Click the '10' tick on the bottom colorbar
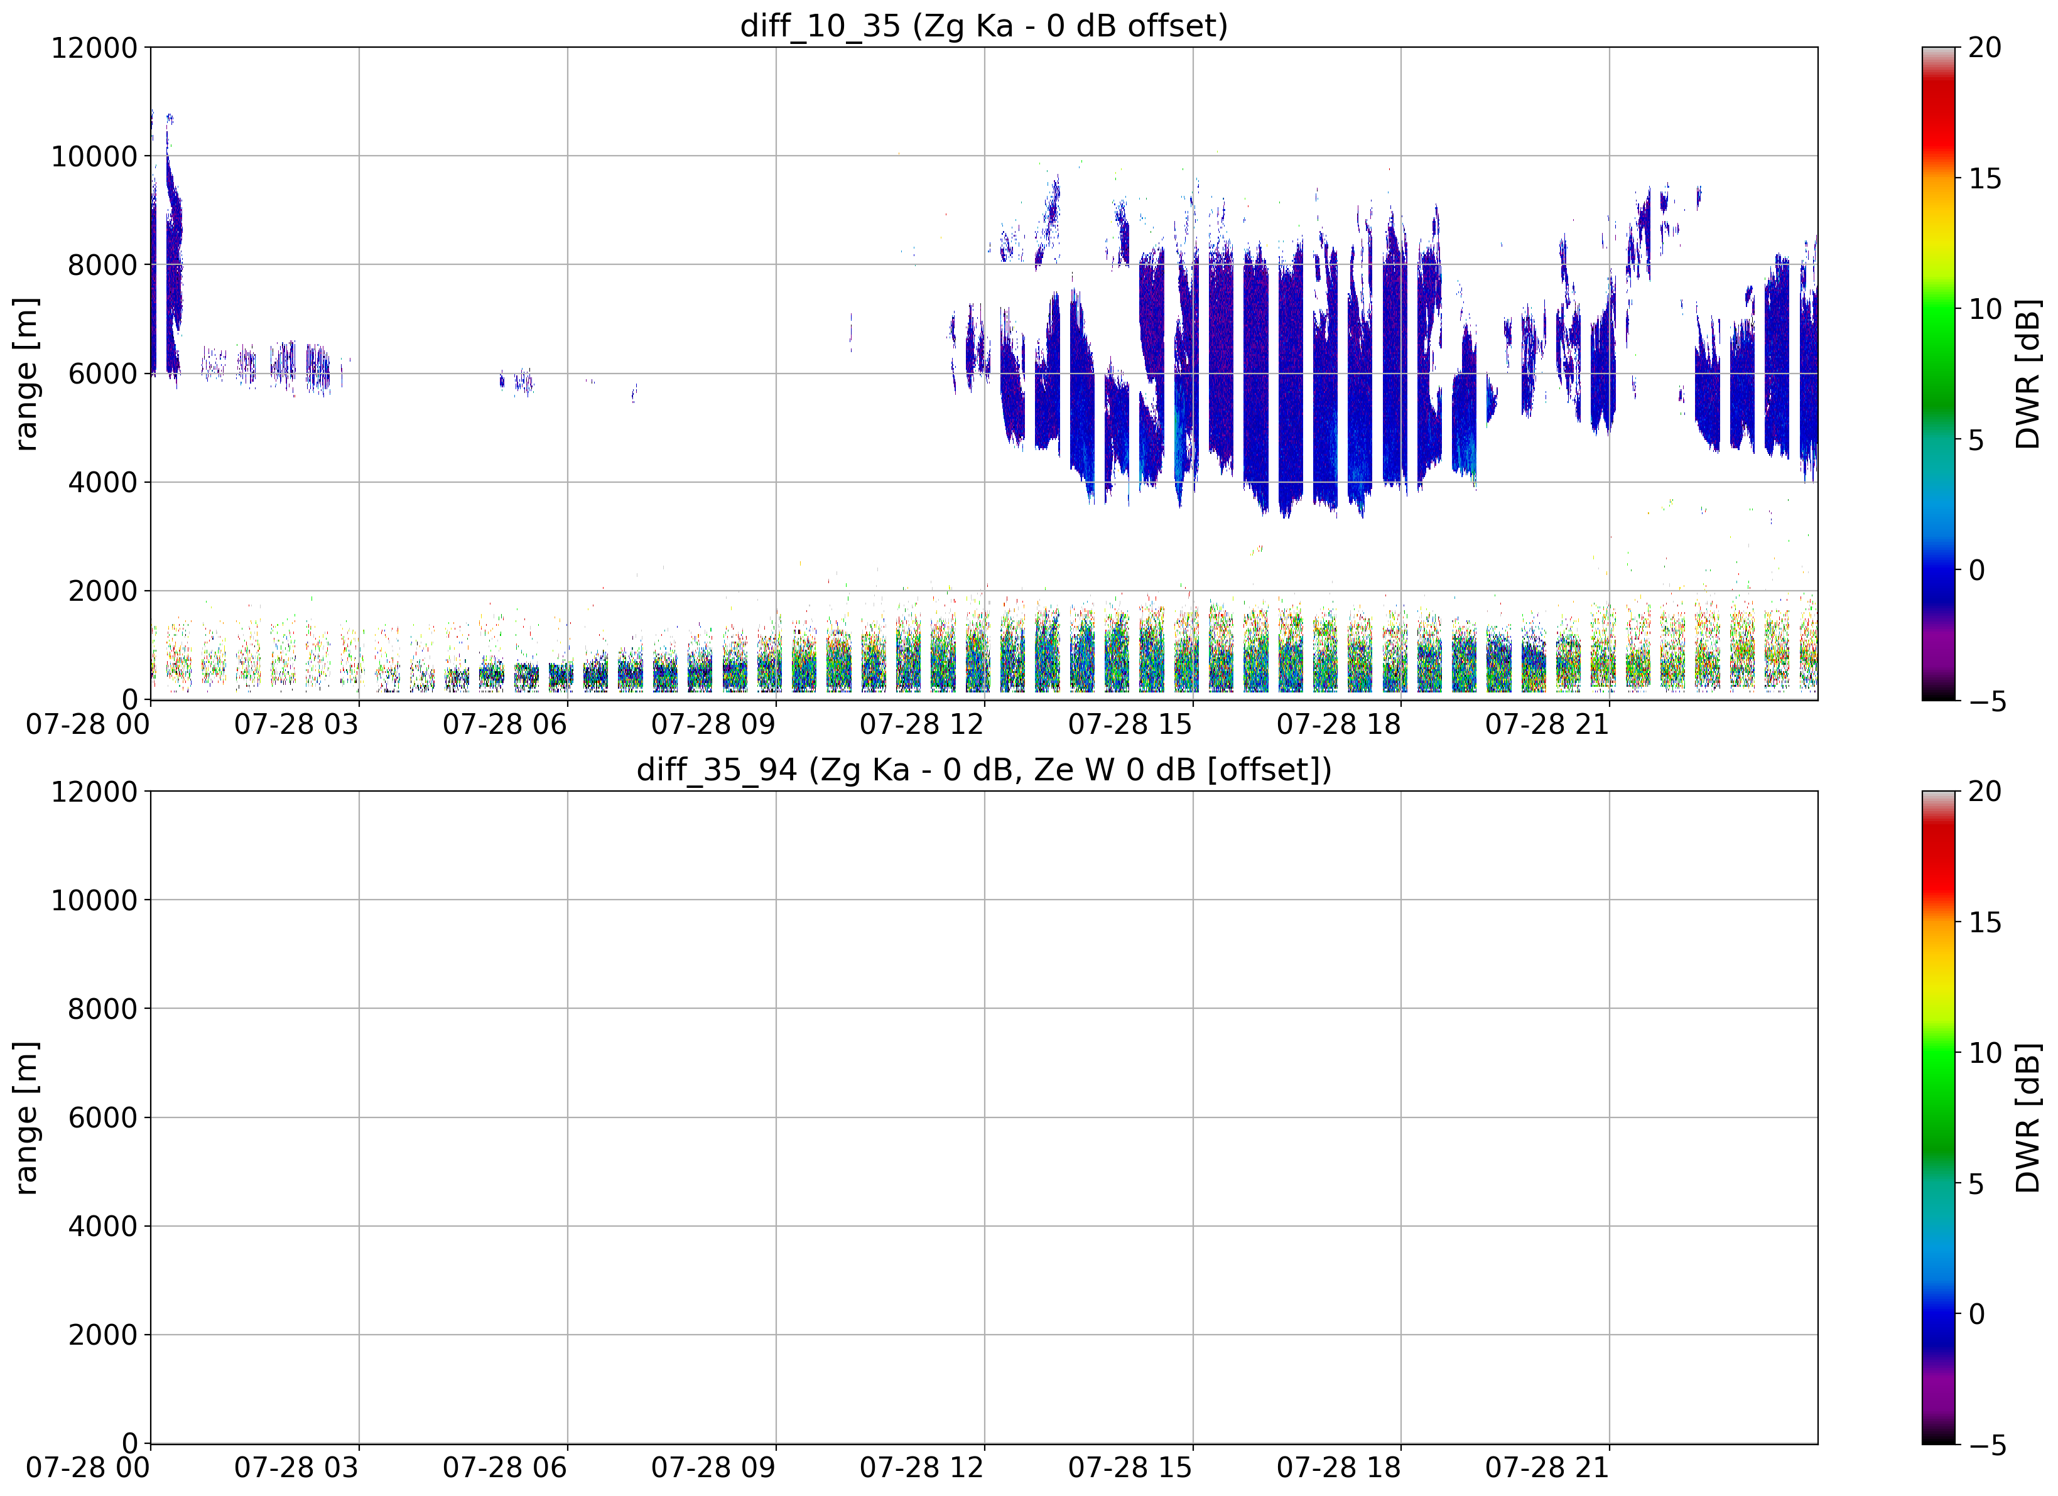 [1985, 1052]
